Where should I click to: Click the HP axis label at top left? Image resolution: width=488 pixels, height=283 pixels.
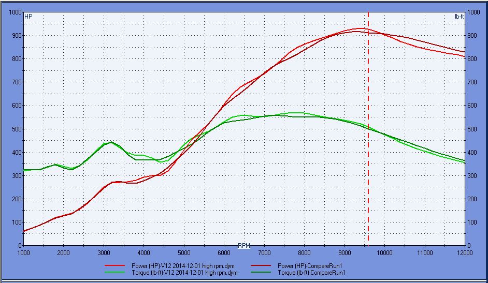28,17
